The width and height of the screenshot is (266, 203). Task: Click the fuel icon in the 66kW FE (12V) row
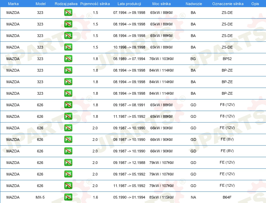pos(68,128)
